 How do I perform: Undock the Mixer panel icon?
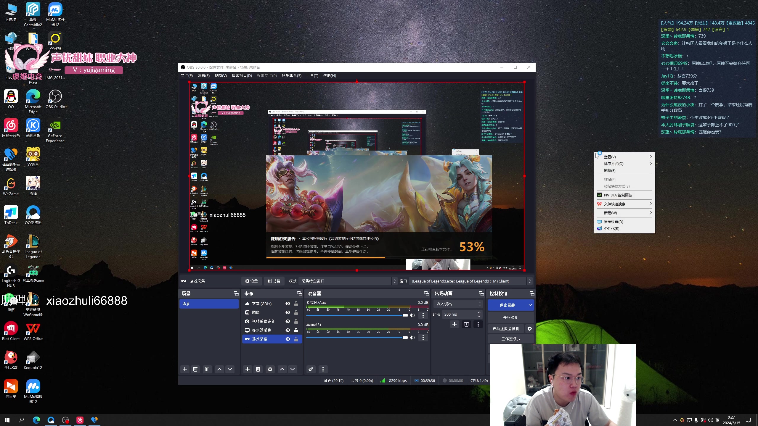(x=426, y=293)
